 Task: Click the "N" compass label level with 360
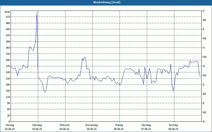point(204,48)
